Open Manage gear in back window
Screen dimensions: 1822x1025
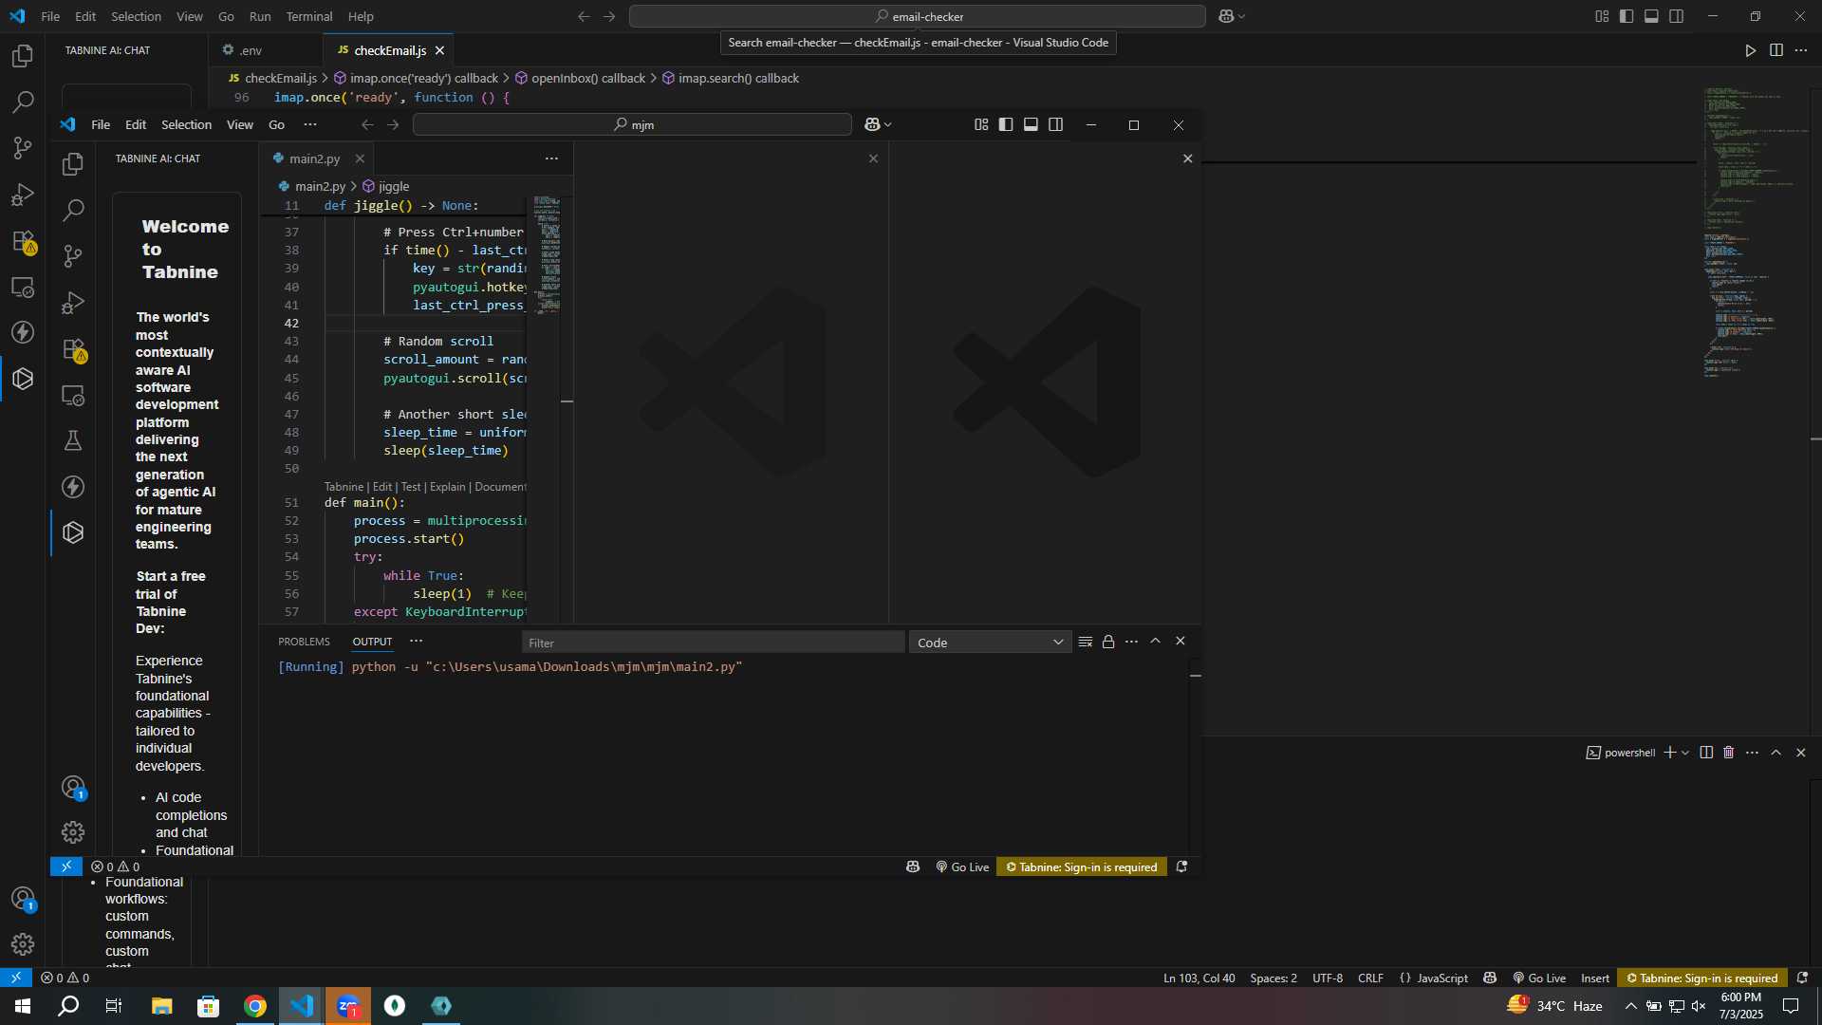click(23, 944)
